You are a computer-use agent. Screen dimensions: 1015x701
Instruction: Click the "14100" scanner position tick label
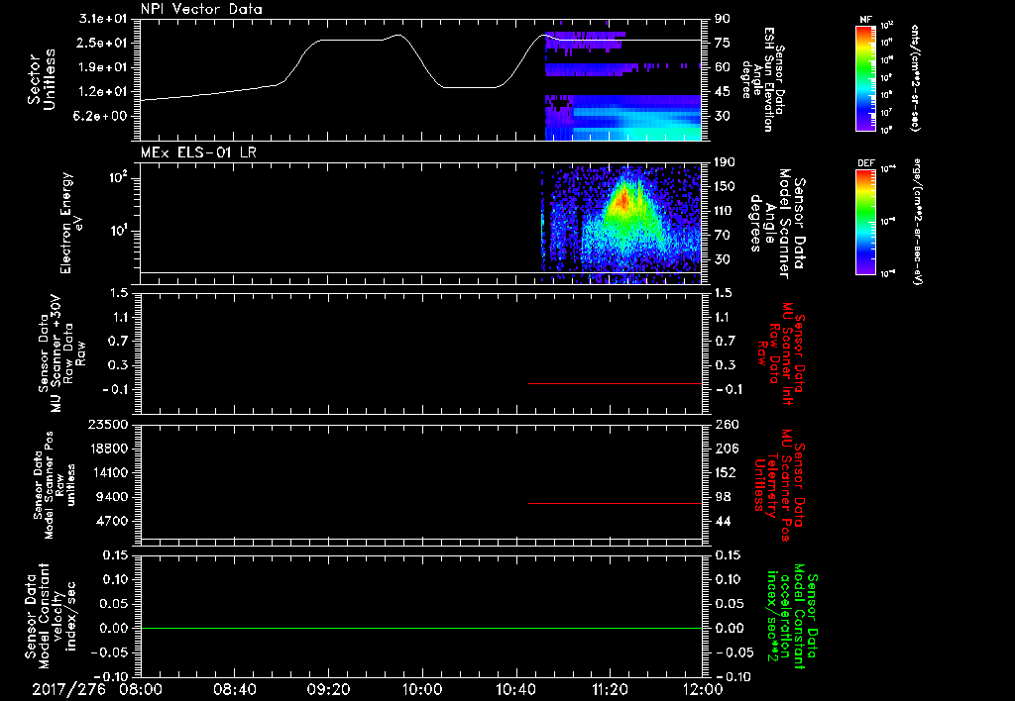pyautogui.click(x=107, y=472)
